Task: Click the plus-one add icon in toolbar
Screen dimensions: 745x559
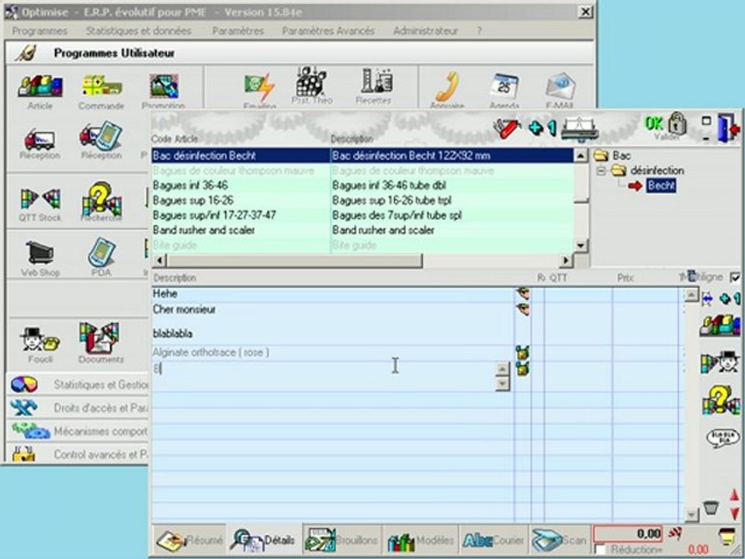Action: click(542, 128)
